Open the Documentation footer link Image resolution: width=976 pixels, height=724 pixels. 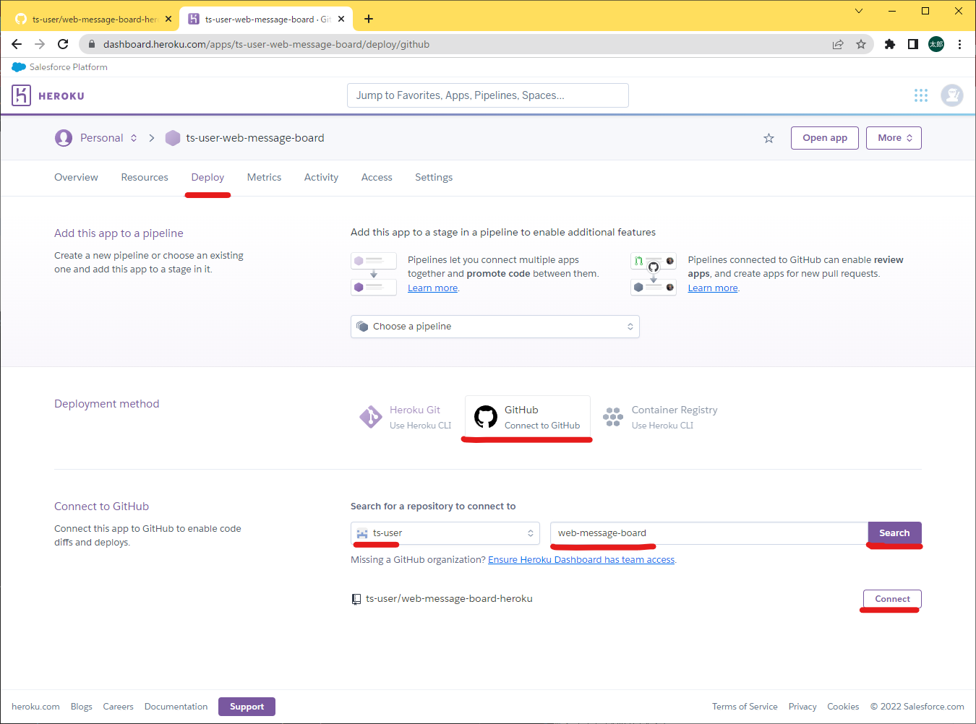(176, 707)
